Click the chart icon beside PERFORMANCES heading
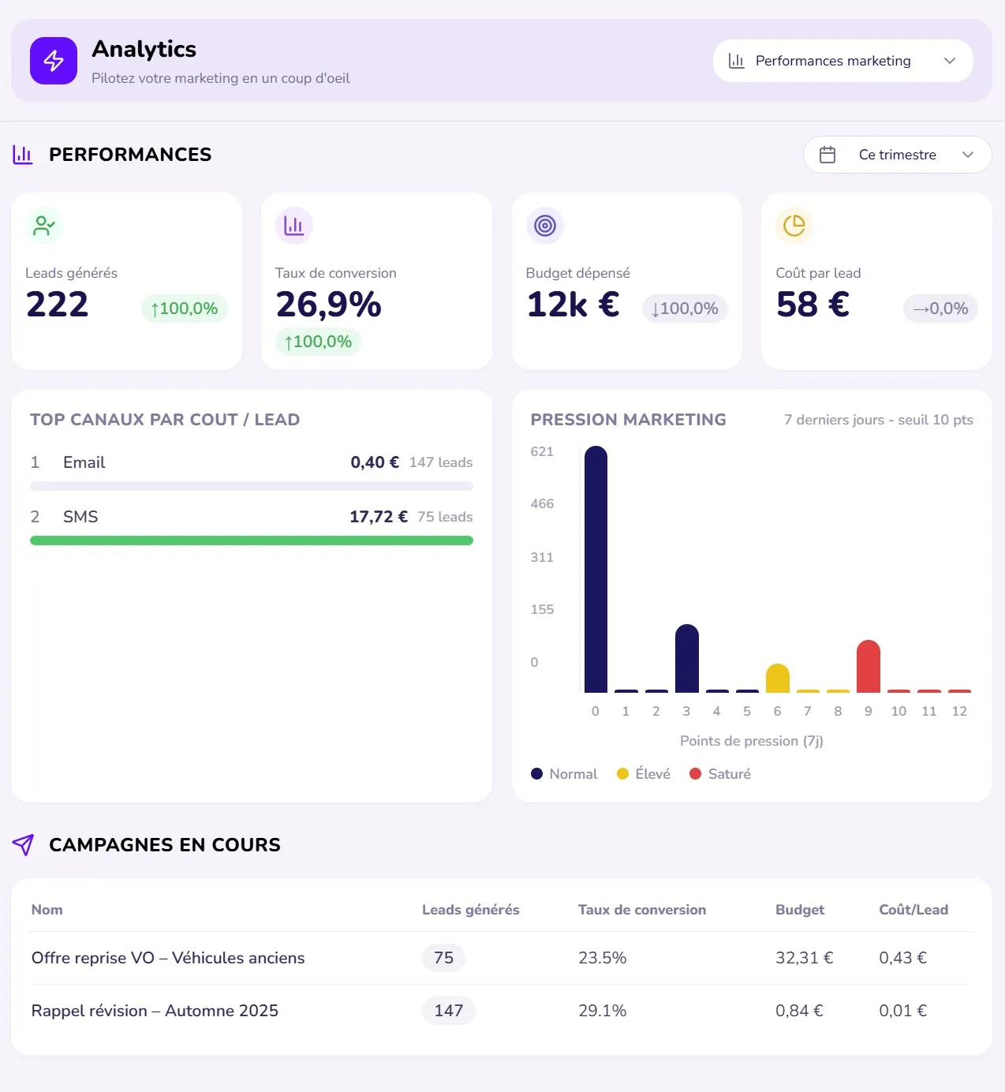 (23, 155)
